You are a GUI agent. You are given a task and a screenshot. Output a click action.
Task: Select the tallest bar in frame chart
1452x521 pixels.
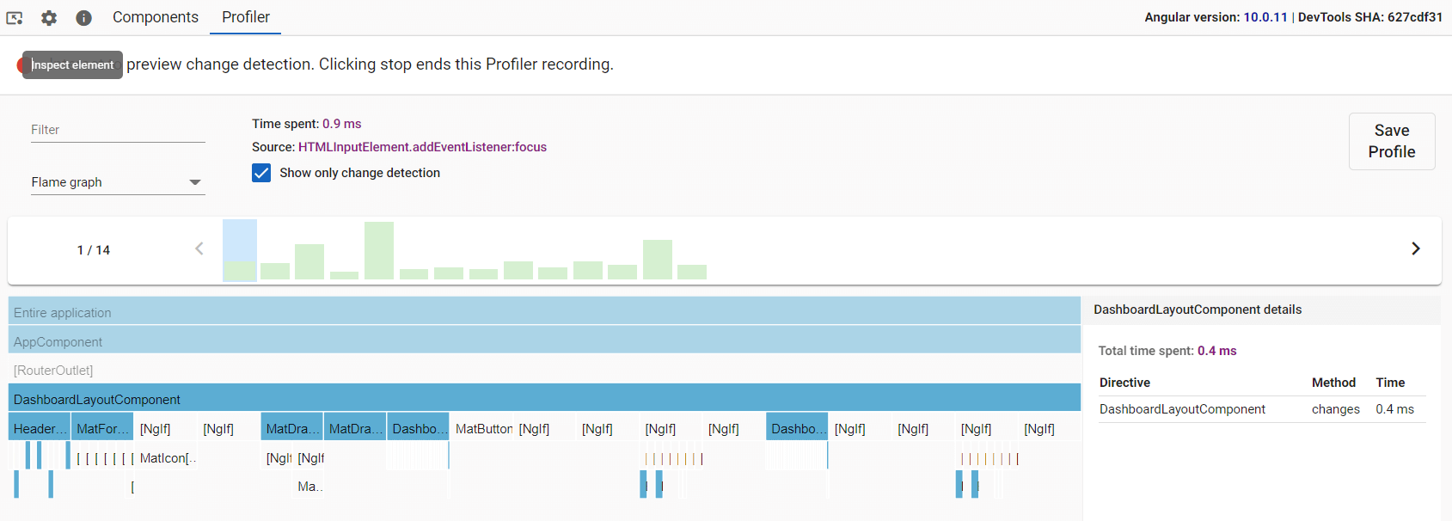[x=379, y=250]
